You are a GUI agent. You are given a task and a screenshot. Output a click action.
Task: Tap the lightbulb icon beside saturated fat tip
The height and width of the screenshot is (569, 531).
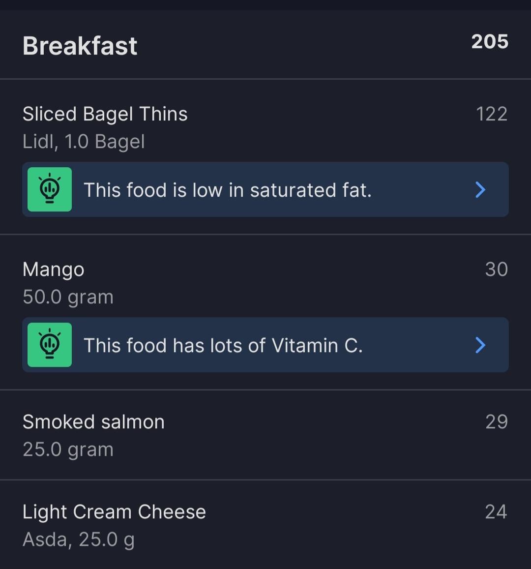pos(50,189)
